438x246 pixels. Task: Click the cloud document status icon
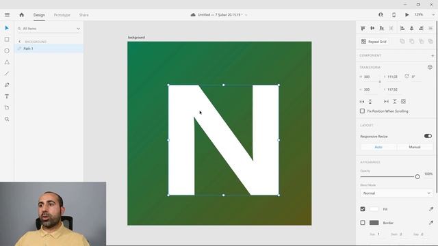click(x=193, y=15)
